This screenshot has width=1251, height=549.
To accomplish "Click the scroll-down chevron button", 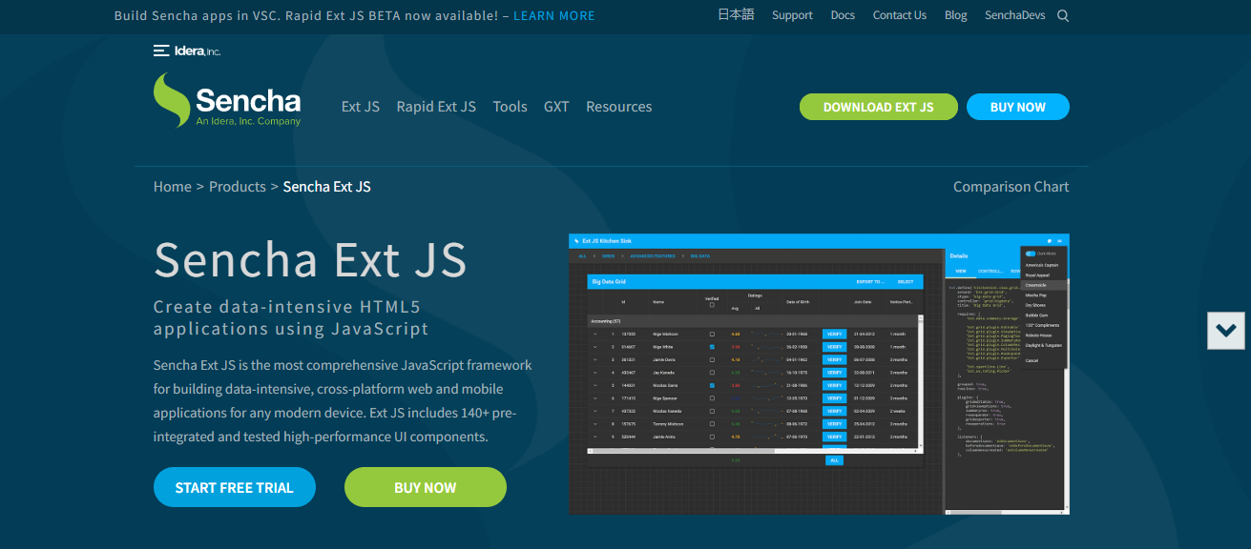I will coord(1226,331).
